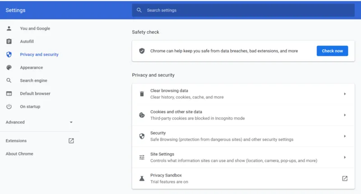Viewport: 361px width, 194px height.
Task: Run safety check with Check now
Action: 332,51
